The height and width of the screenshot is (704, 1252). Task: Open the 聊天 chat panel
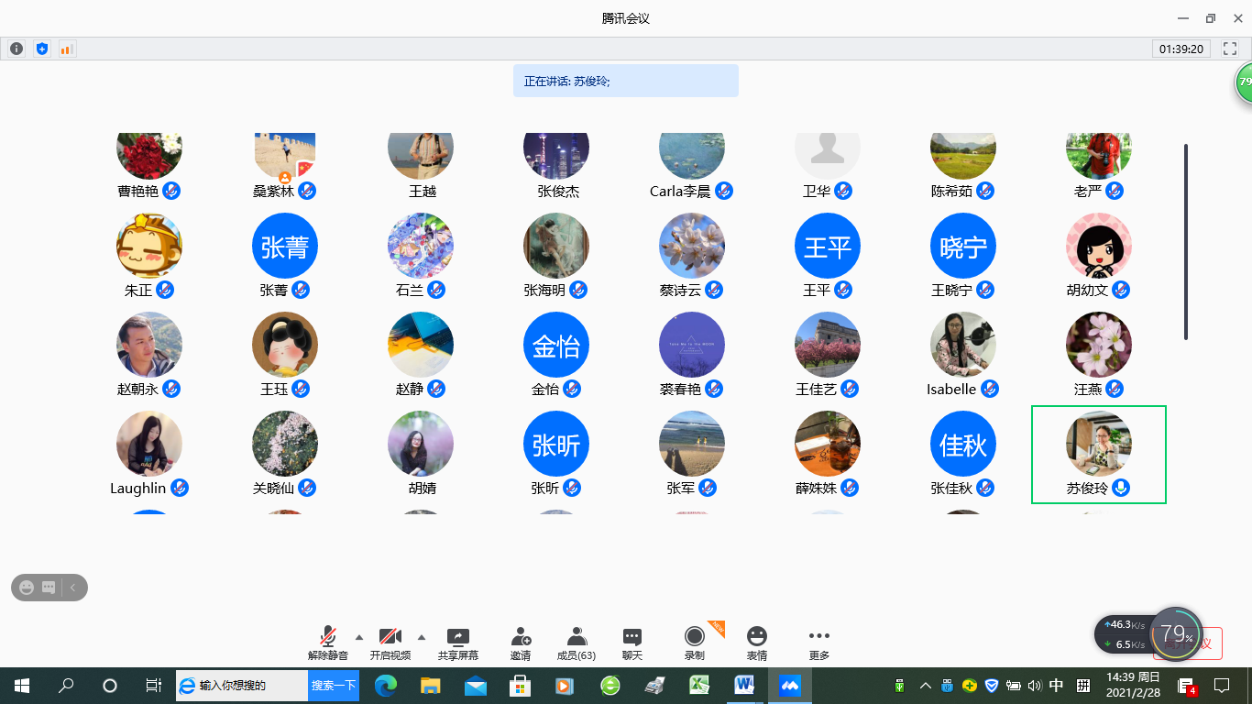pos(632,643)
